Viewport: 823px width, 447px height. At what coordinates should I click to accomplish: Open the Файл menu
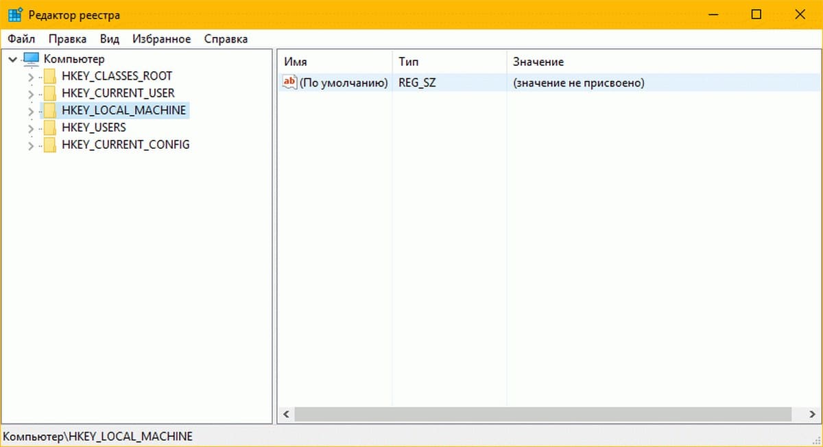tap(21, 39)
